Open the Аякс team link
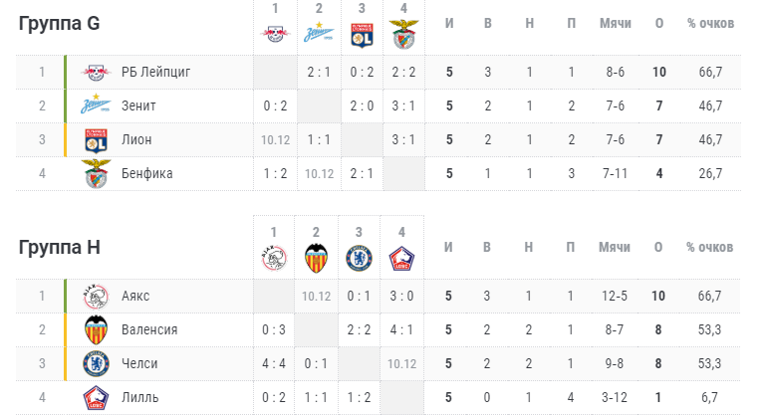The height and width of the screenshot is (418, 764). pyautogui.click(x=135, y=296)
